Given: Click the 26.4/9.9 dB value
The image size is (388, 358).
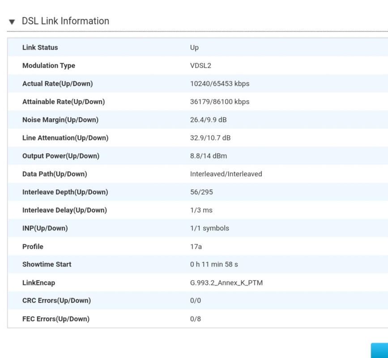Looking at the screenshot, I should 208,120.
